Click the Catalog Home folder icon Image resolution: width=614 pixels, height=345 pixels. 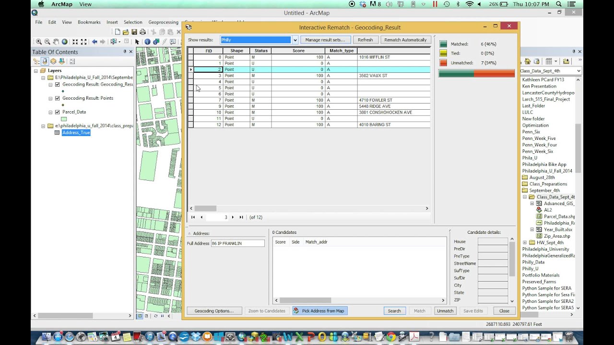pos(528,61)
